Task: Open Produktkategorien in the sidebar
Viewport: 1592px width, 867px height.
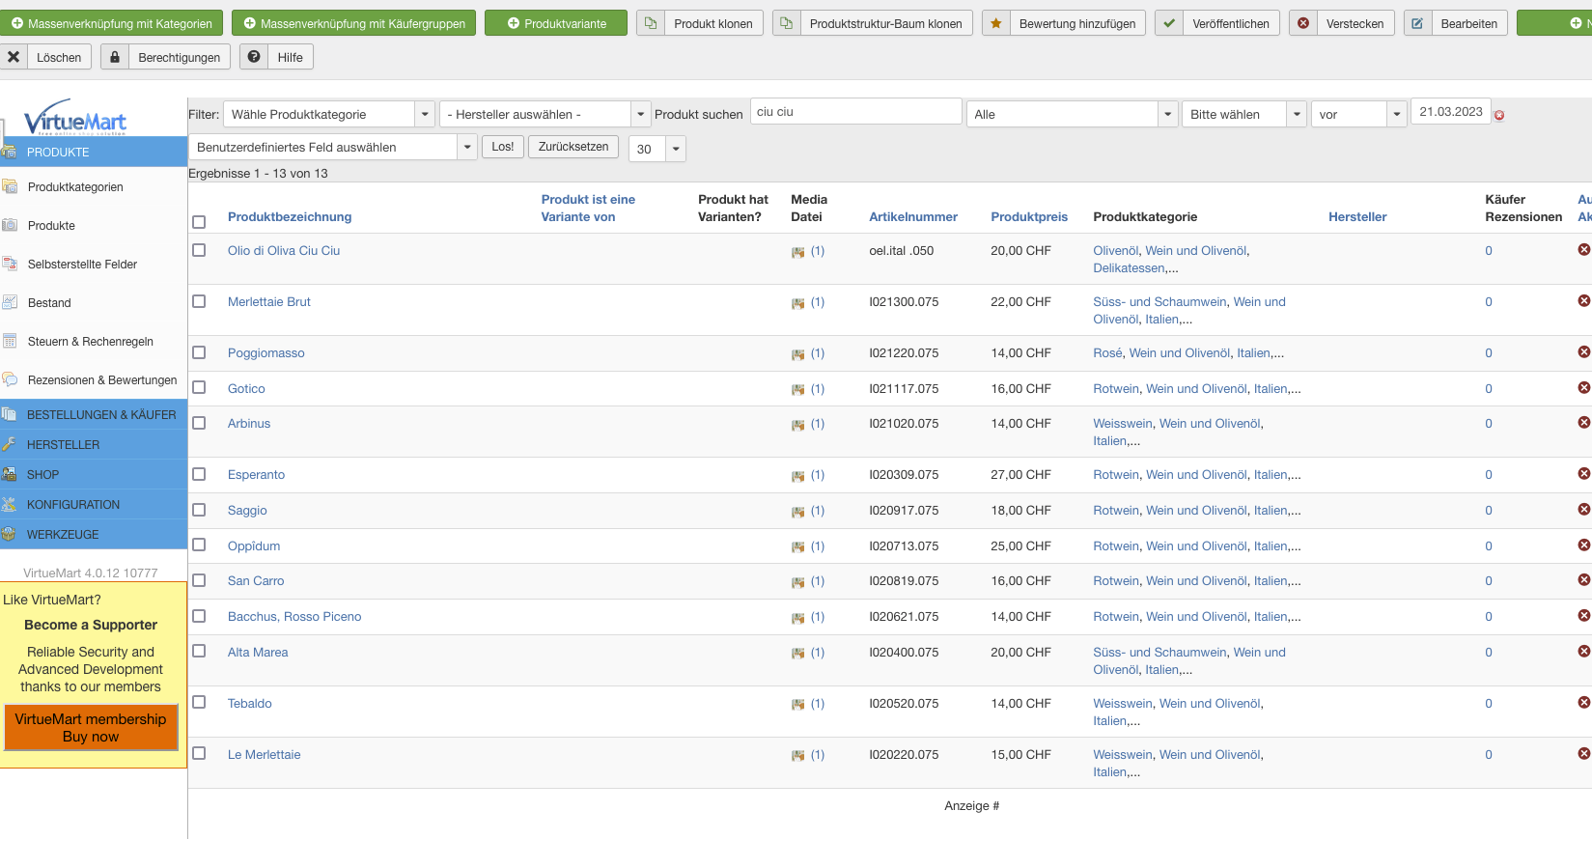Action: tap(75, 187)
